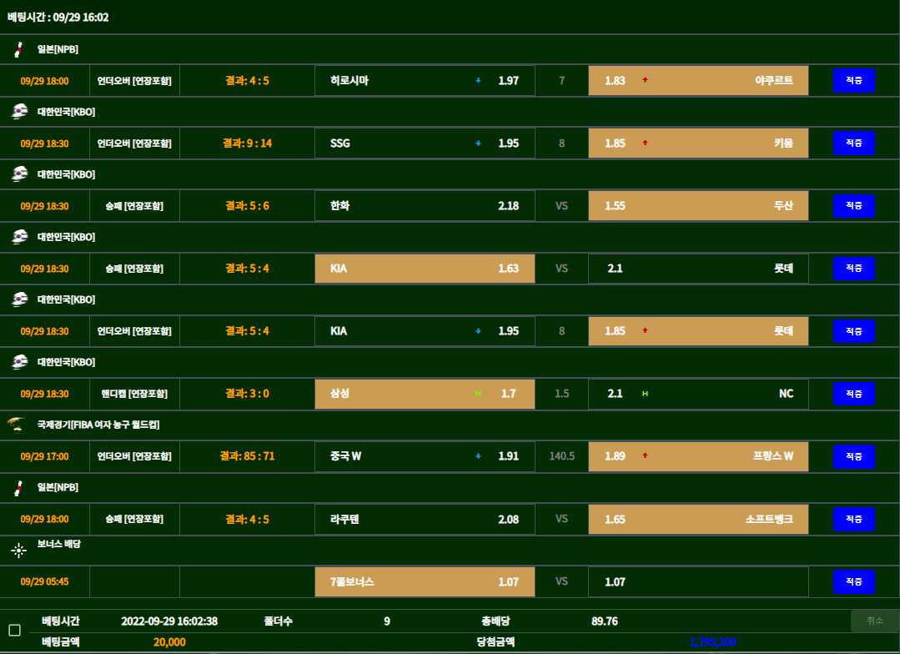The width and height of the screenshot is (900, 654).
Task: Click the KBO icon above the 한화 vs 두산 match
Action: coord(19,174)
